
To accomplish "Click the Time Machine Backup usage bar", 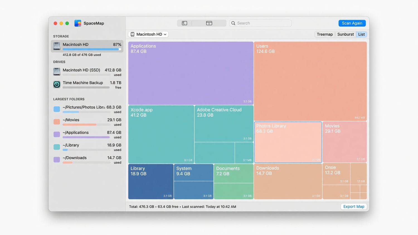I will click(86, 87).
